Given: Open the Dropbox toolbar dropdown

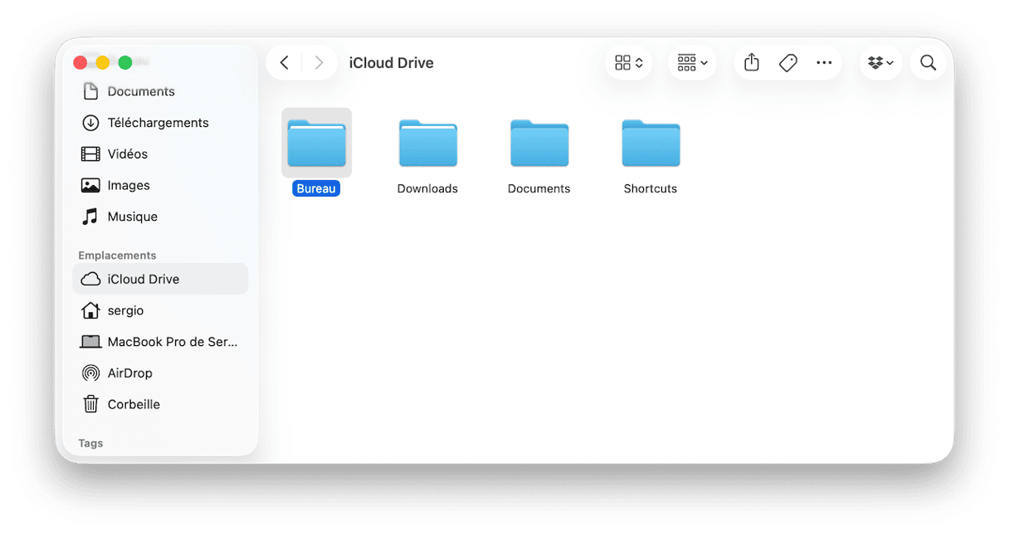Looking at the screenshot, I should pos(880,63).
